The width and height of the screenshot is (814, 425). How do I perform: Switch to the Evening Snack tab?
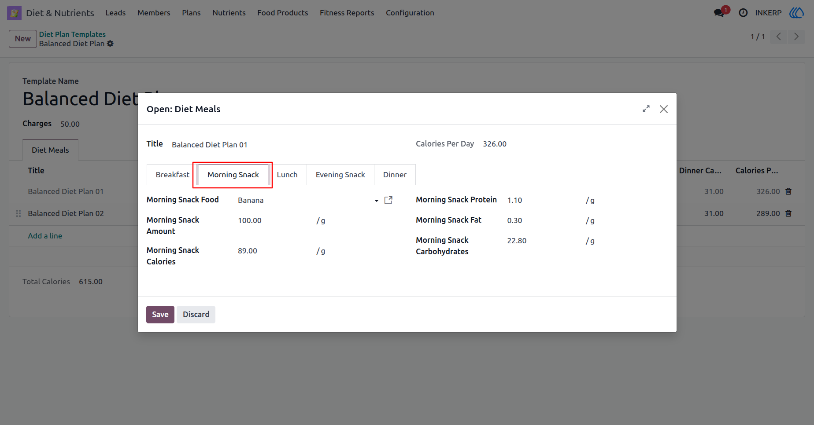340,175
